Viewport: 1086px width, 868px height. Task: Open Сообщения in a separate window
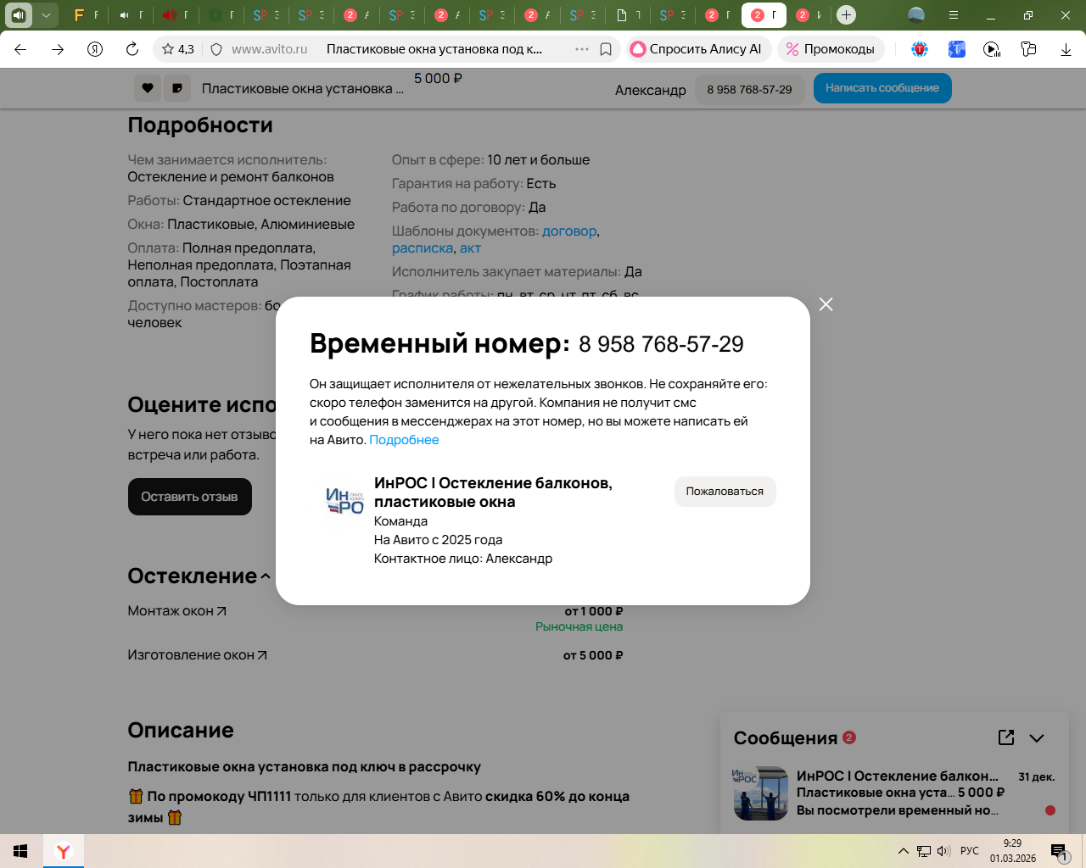click(x=1006, y=737)
